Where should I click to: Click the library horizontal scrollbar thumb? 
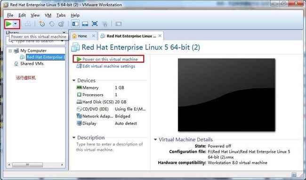click(x=27, y=165)
